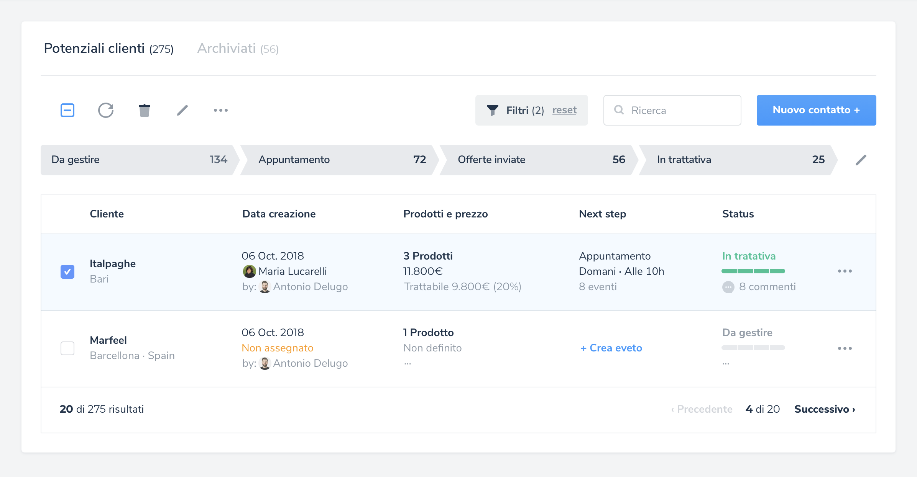Click the trash delete icon

coord(144,110)
